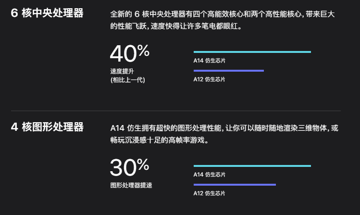Screen dimensions: 360x215
Task: Click the cyan A14 bar in the GPU section
Action: pos(252,166)
